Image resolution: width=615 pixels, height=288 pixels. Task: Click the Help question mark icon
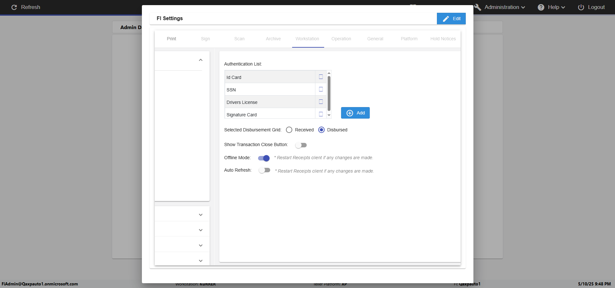pos(541,7)
